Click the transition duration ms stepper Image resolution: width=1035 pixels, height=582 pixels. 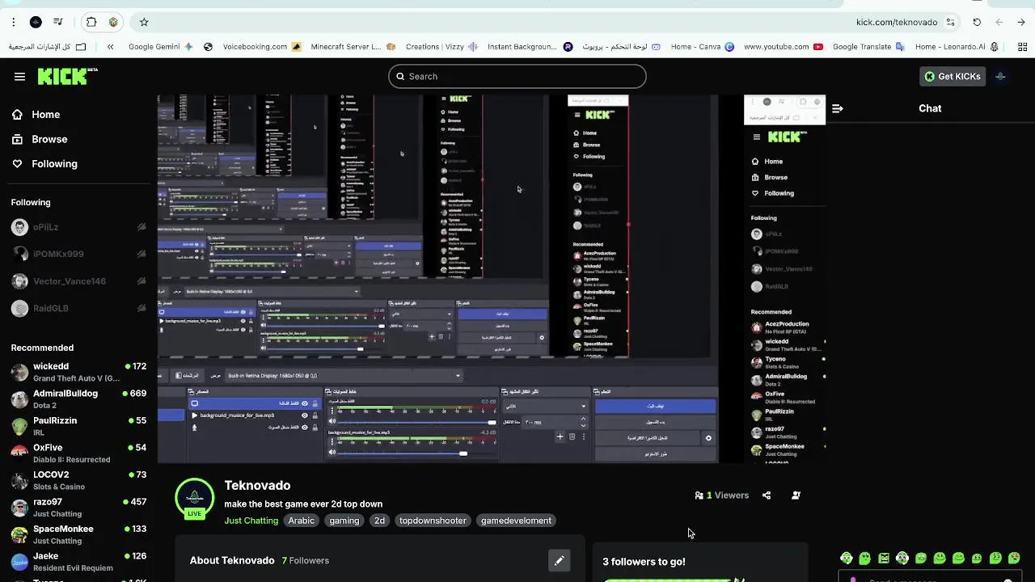point(583,421)
